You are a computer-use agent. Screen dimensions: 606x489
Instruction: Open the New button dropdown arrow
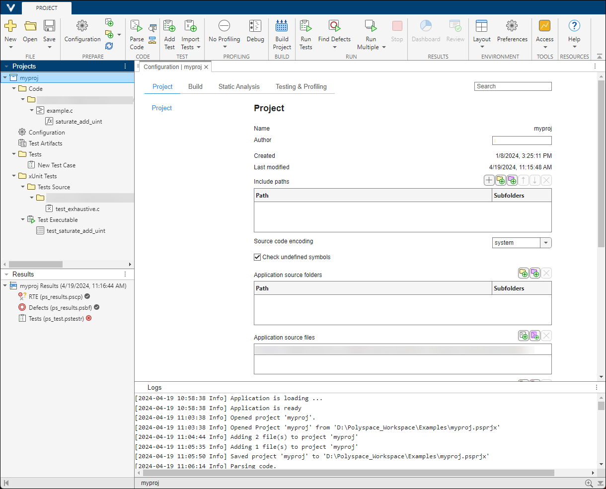point(10,48)
